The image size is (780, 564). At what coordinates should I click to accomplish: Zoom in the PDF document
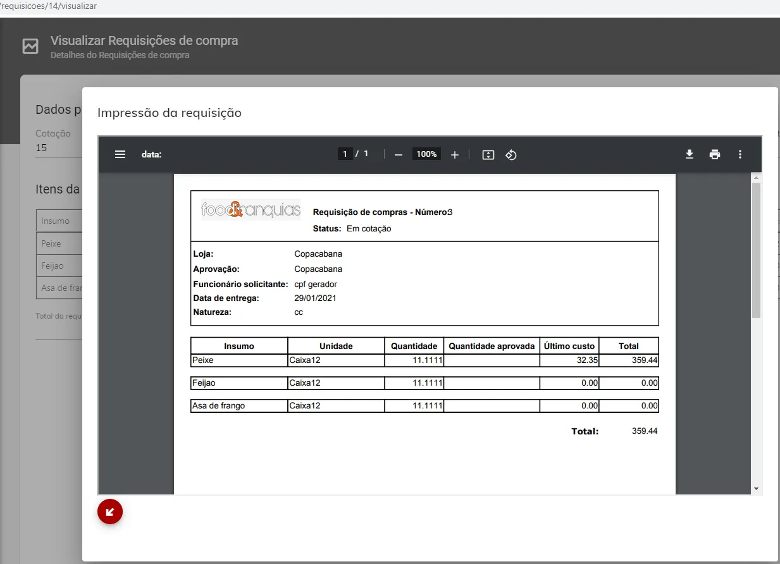(454, 154)
